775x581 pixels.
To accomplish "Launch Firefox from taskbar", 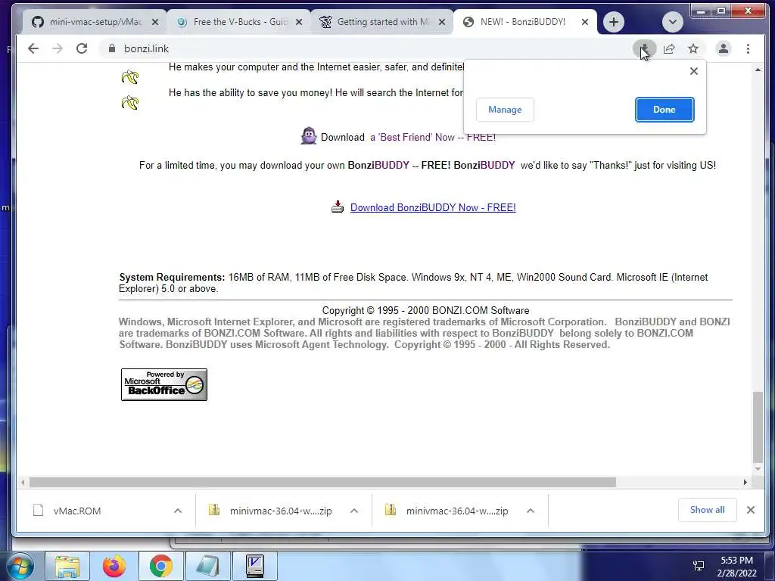I will pyautogui.click(x=114, y=566).
